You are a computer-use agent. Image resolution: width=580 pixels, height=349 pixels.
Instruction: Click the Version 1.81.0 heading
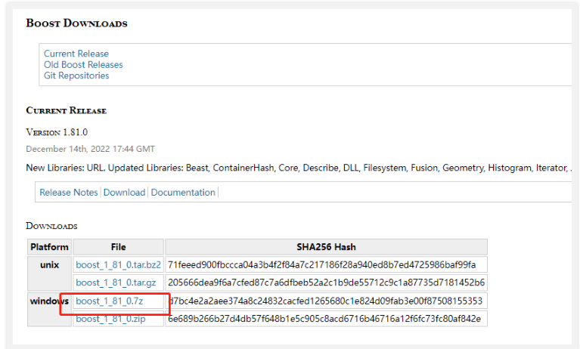pos(57,132)
